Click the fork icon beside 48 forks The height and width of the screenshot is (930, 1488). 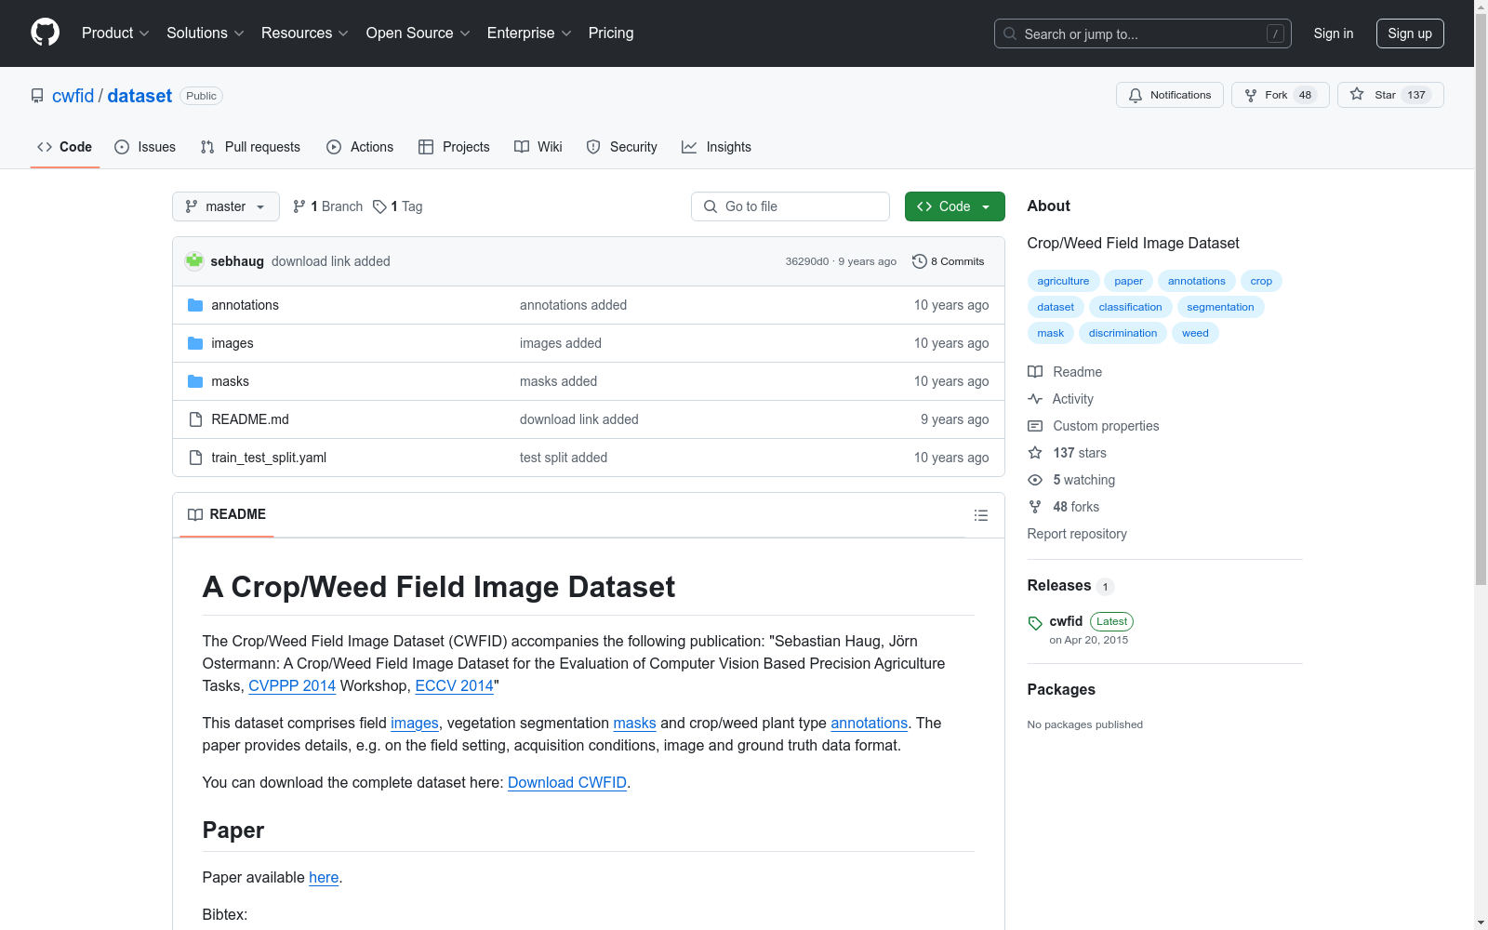point(1035,507)
